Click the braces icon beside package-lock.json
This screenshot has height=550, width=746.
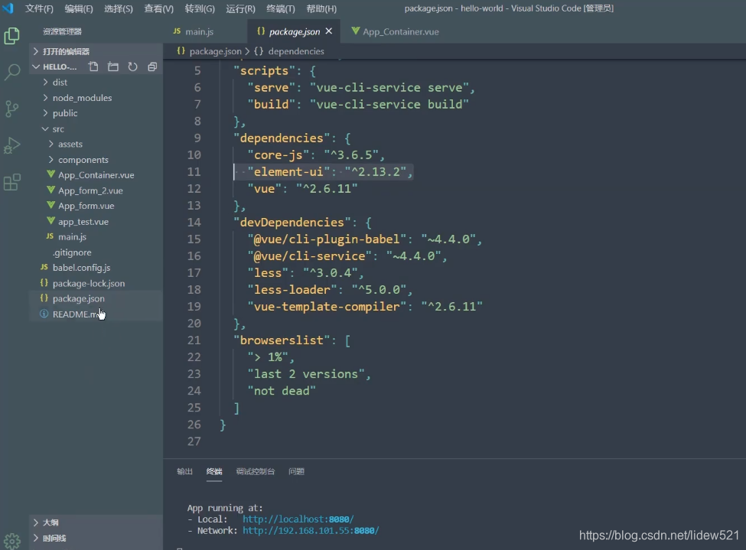click(44, 282)
